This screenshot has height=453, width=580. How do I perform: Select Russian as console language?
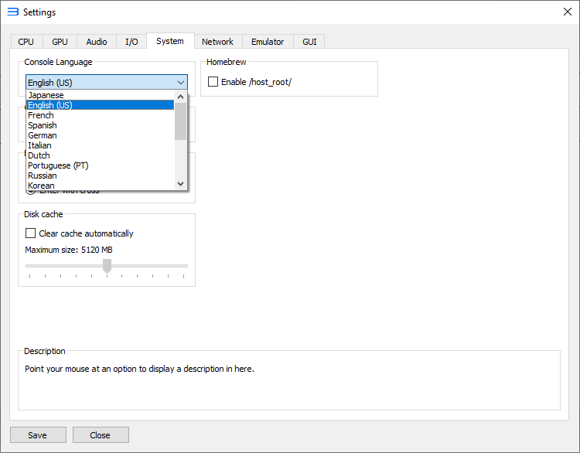tap(100, 175)
